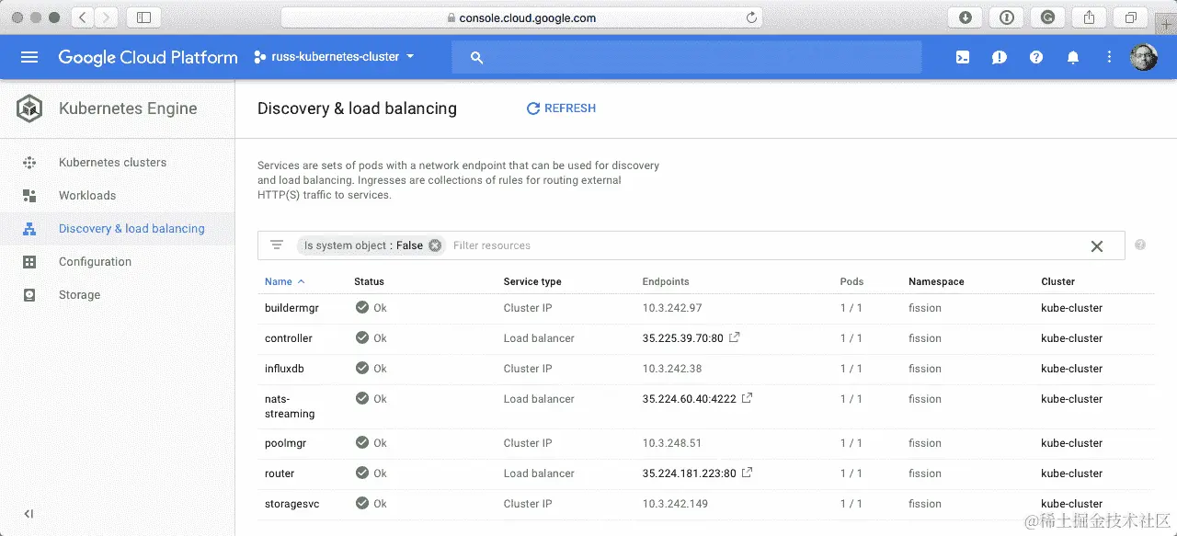1177x536 pixels.
Task: Click the Workloads sidebar icon
Action: 29,196
